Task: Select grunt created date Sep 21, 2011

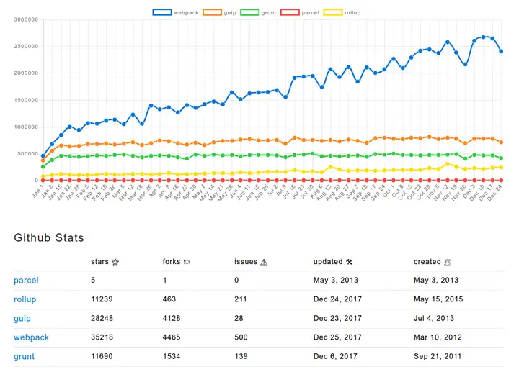Action: tap(438, 356)
